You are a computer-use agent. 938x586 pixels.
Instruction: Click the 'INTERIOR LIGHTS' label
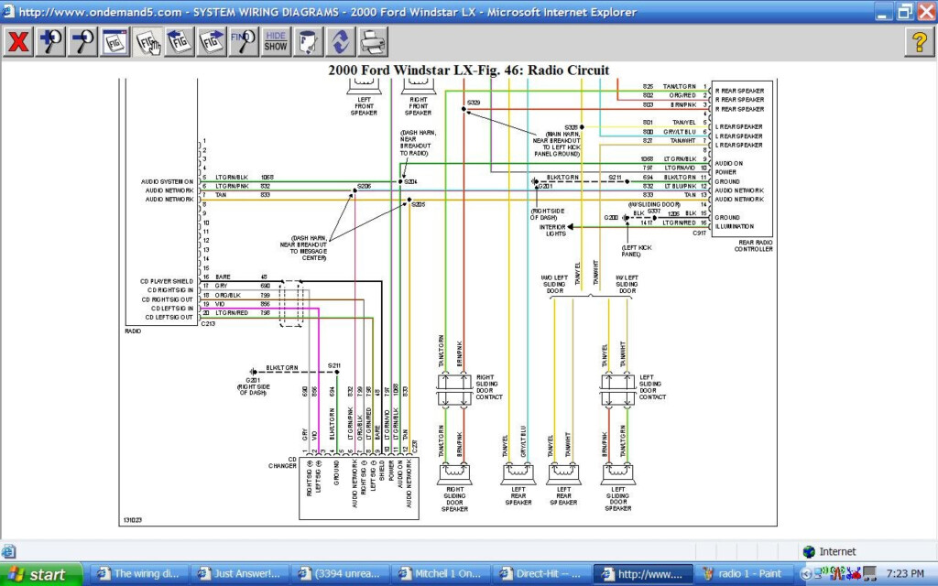552,231
